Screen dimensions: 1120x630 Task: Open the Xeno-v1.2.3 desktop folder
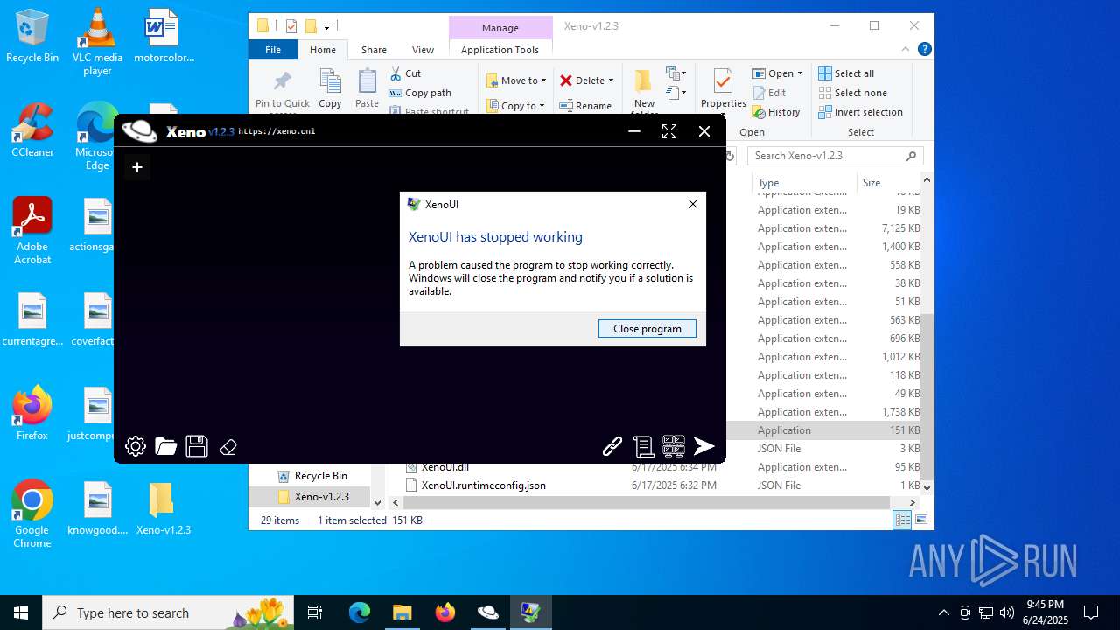click(x=163, y=508)
